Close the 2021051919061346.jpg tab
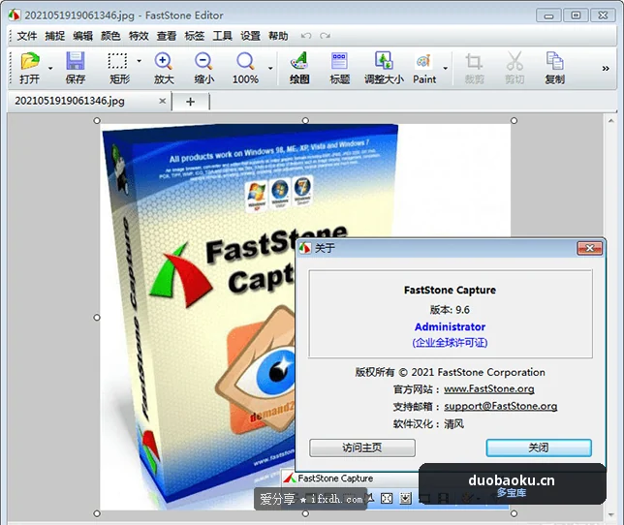The height and width of the screenshot is (525, 624). [x=163, y=101]
